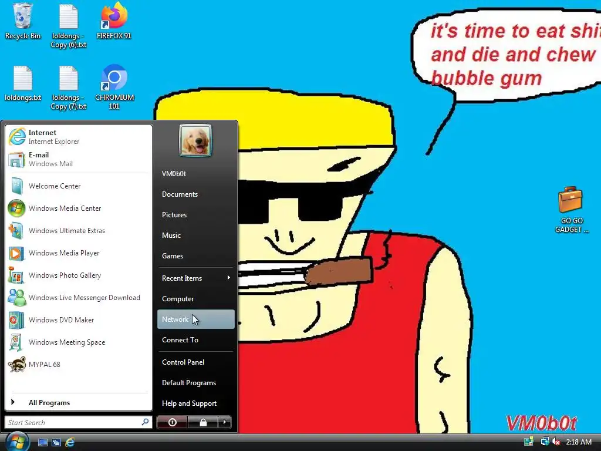Launch Windows DVD Maker
This screenshot has width=601, height=451.
tap(79, 320)
